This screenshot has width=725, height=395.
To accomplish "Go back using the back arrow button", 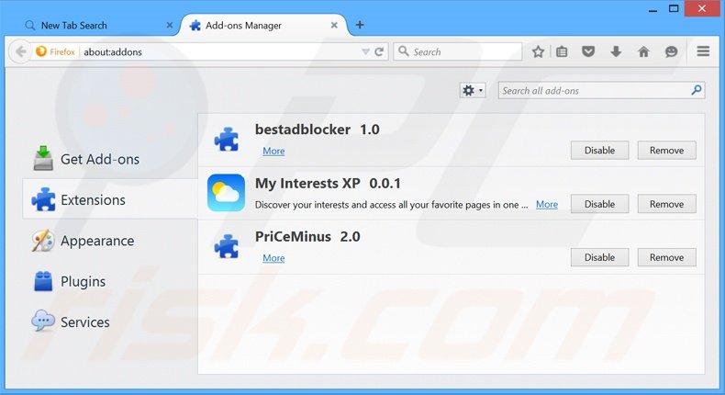I will tap(20, 51).
